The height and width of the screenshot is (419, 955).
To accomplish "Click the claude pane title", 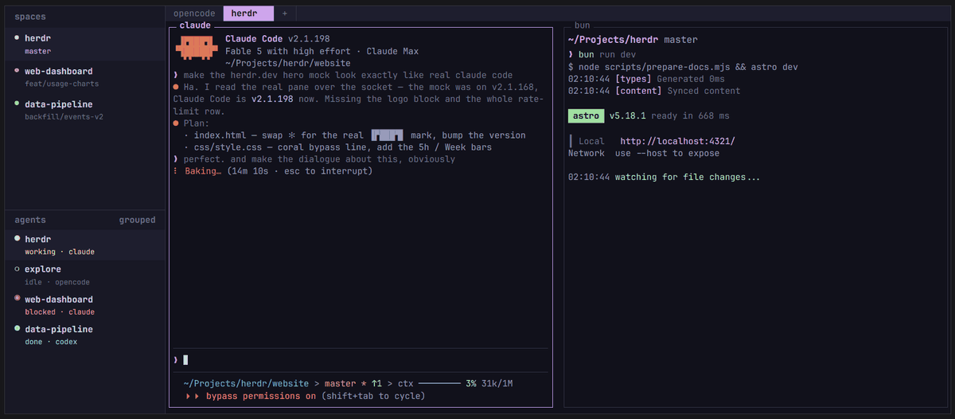I will (x=195, y=25).
